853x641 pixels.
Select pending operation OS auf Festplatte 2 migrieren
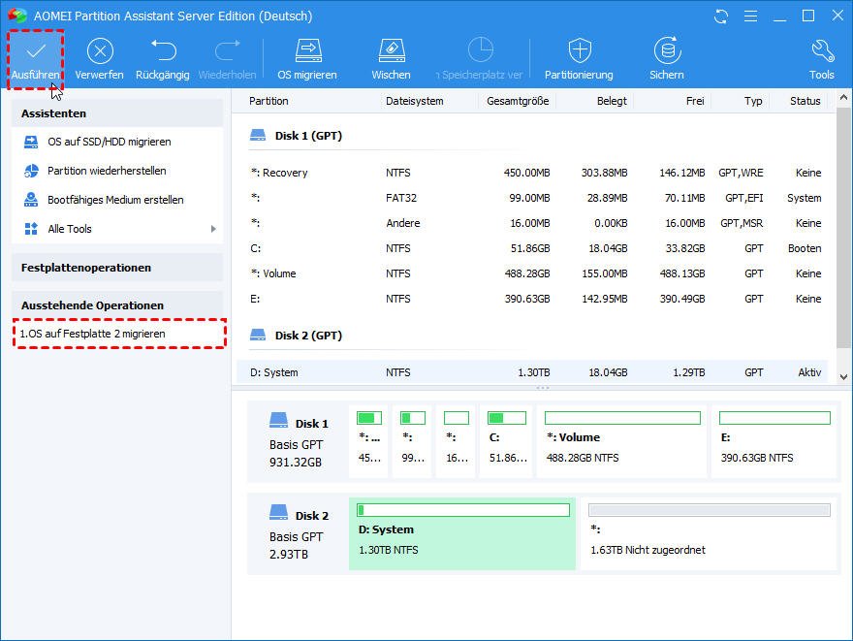pos(92,334)
